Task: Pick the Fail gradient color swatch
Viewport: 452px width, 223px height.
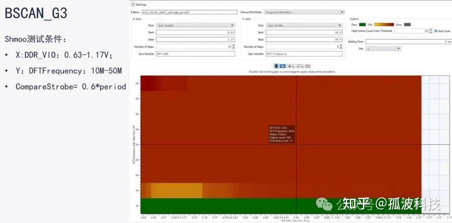Action: tap(384, 25)
